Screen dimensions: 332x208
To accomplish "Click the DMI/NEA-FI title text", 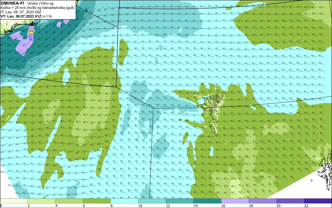I will [12, 3].
